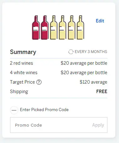Focus the Promo Code input field
Screen dimensions: 119x143
pyautogui.click(x=59, y=125)
